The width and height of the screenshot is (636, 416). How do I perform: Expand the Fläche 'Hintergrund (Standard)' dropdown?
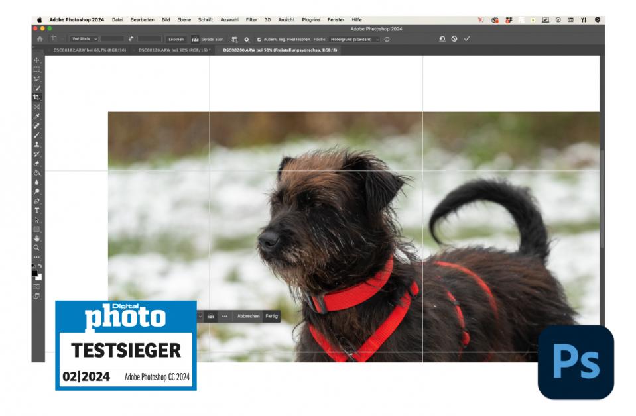point(355,39)
